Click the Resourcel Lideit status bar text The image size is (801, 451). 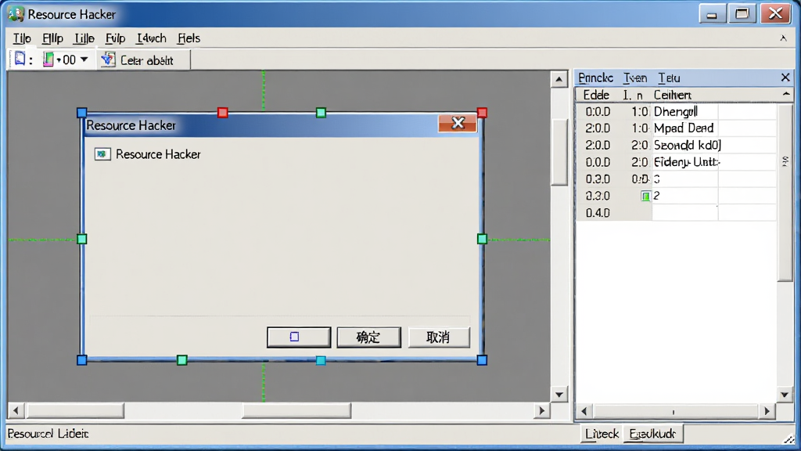pyautogui.click(x=48, y=434)
